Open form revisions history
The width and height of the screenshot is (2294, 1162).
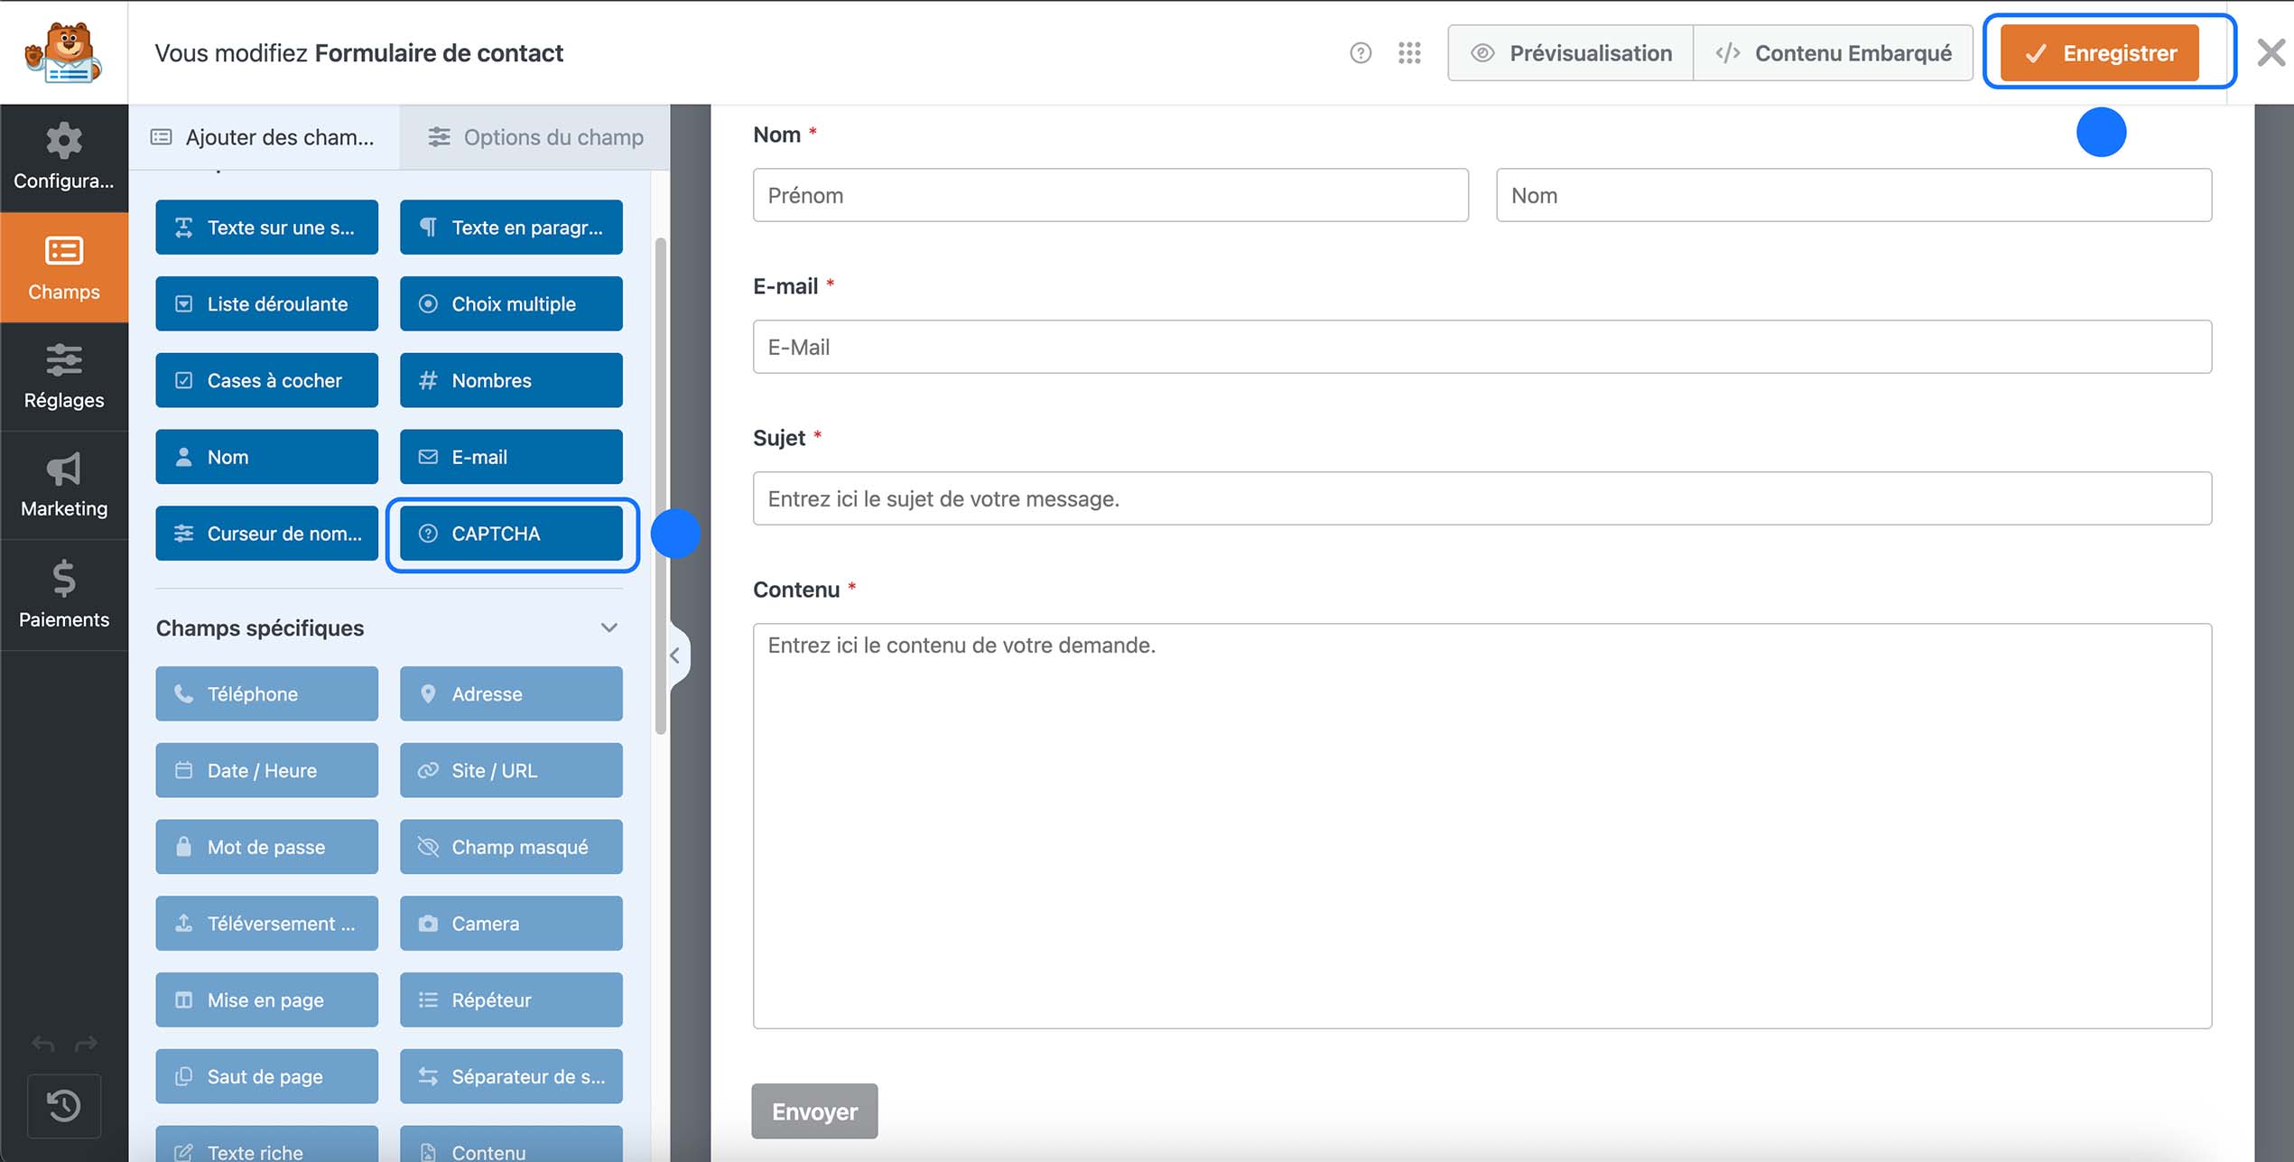click(x=63, y=1106)
